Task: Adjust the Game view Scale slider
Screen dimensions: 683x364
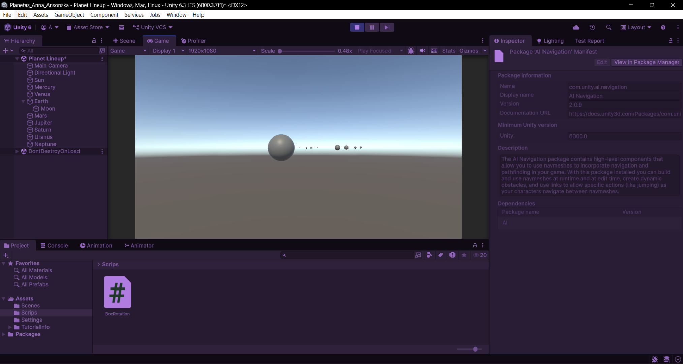Action: 280,51
